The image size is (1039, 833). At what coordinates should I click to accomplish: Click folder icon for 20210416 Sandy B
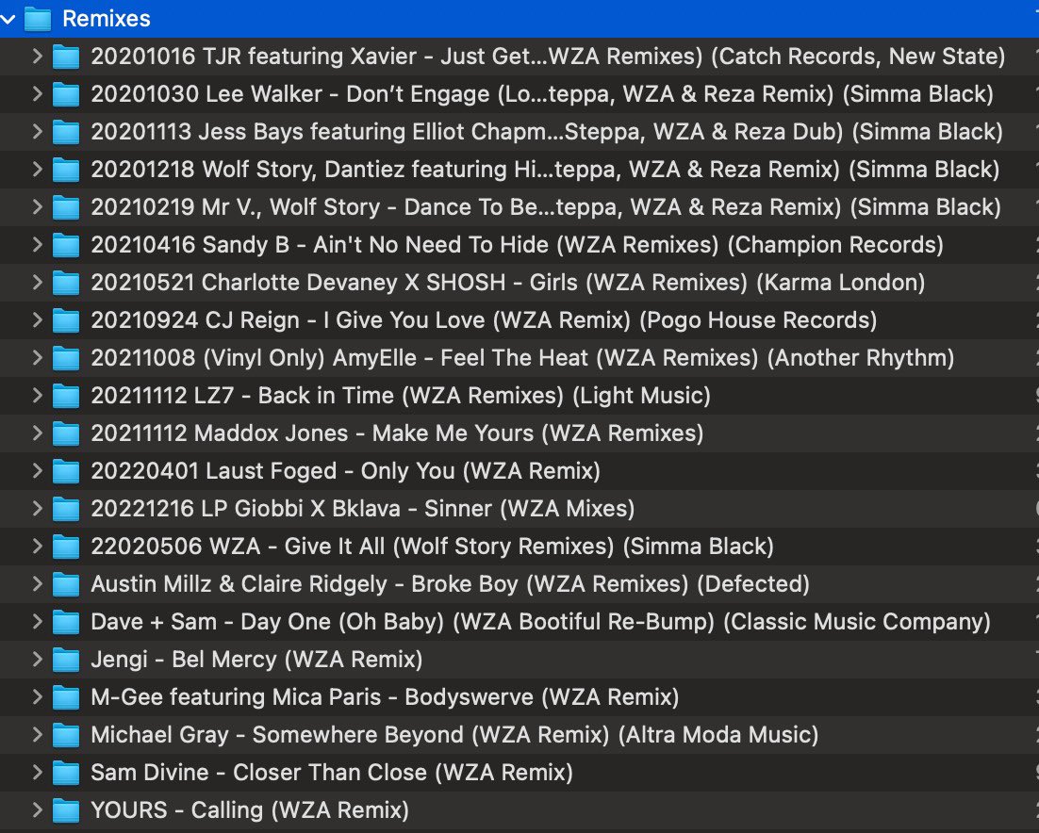tap(66, 246)
